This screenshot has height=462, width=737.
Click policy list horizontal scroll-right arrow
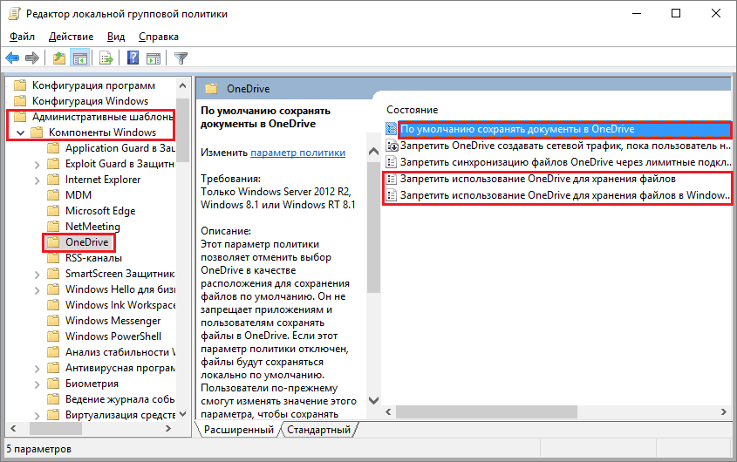pyautogui.click(x=723, y=411)
